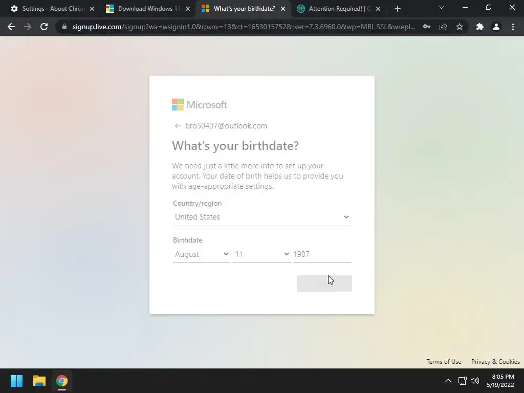Click the Chrome taskbar icon
Image resolution: width=524 pixels, height=393 pixels.
click(61, 381)
